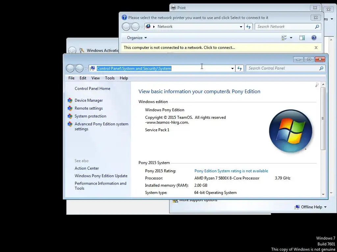Click the Remote settings shield icon

click(x=70, y=108)
